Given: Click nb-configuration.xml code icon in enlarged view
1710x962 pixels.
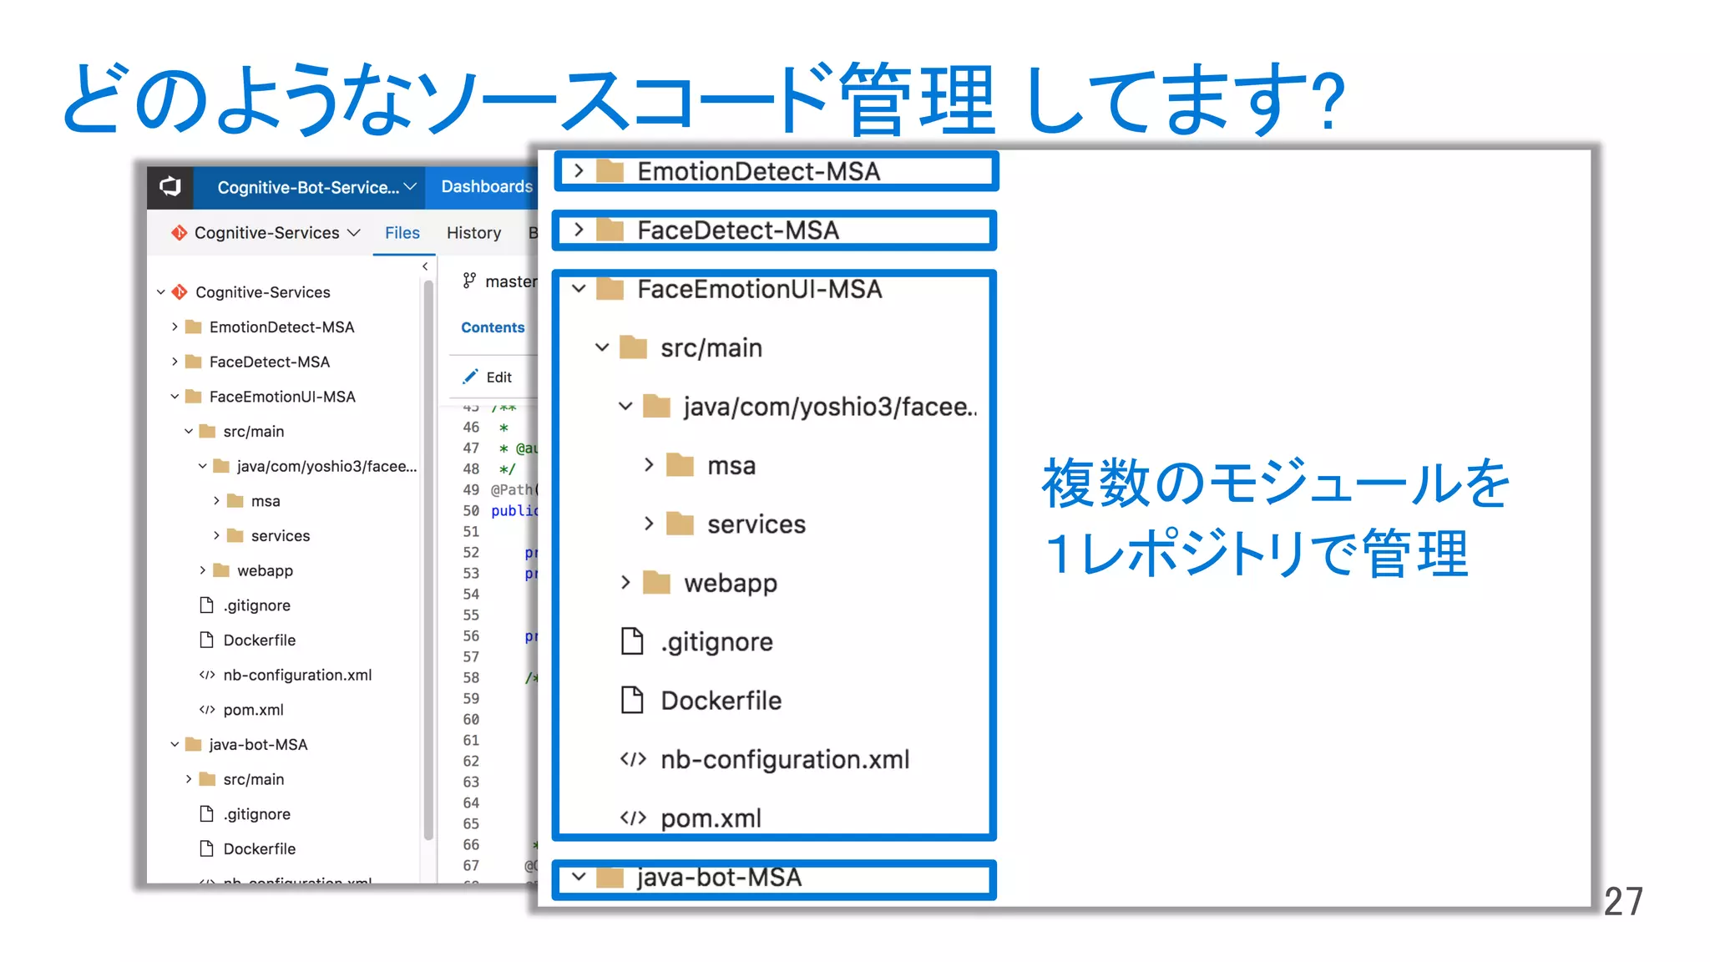Looking at the screenshot, I should pyautogui.click(x=633, y=759).
